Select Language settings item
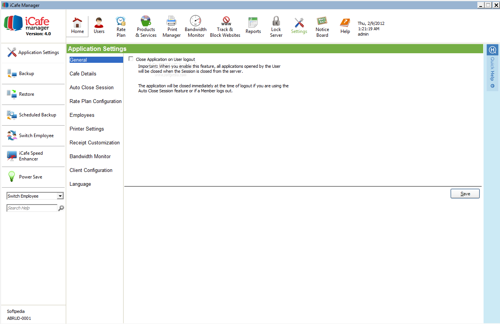The height and width of the screenshot is (324, 500). coord(80,184)
